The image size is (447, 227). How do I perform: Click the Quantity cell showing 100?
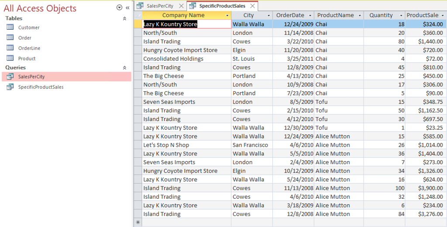[x=384, y=188]
